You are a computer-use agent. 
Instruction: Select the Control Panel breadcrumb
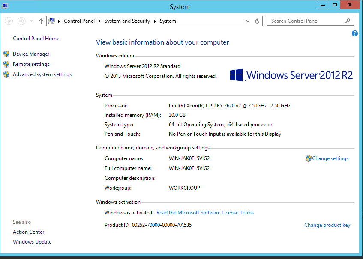[79, 21]
